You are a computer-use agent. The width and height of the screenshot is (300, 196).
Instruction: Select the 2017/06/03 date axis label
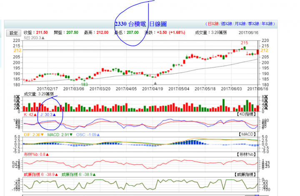click(x=231, y=89)
